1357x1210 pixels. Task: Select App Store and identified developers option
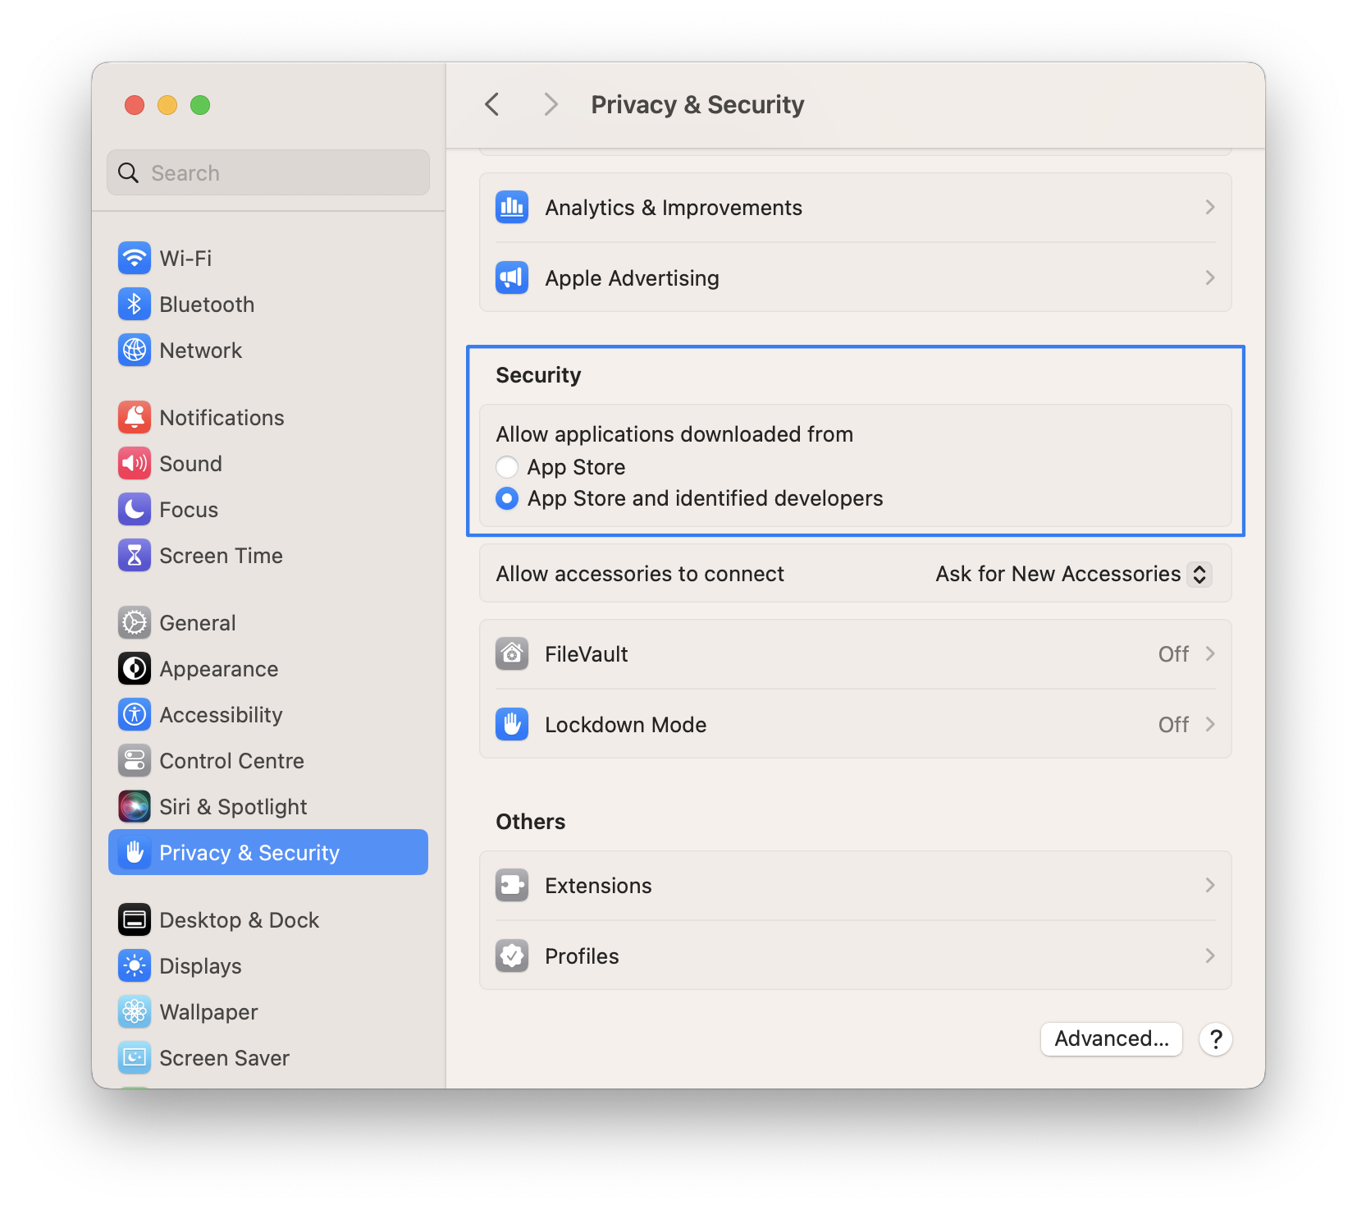coord(507,498)
